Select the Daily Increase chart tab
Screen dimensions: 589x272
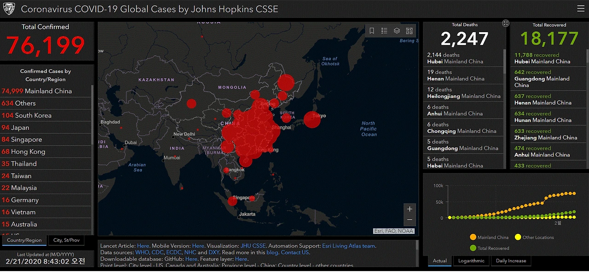click(x=511, y=261)
